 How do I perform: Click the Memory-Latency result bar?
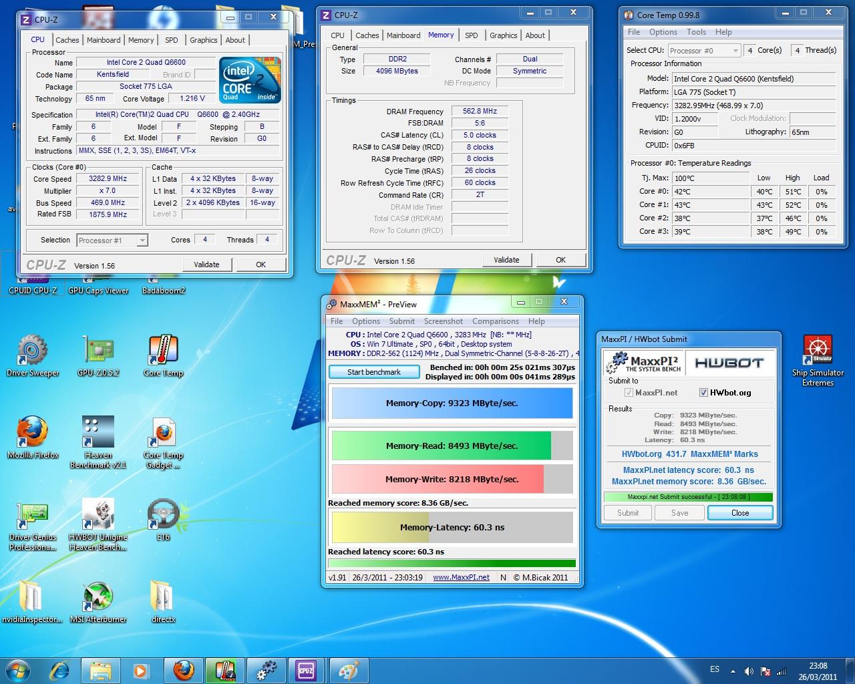[x=452, y=528]
